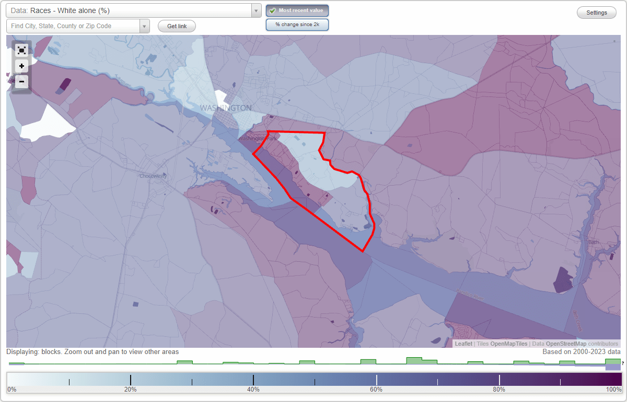Click the Leaflet attribution link
The image size is (627, 402).
click(x=463, y=344)
